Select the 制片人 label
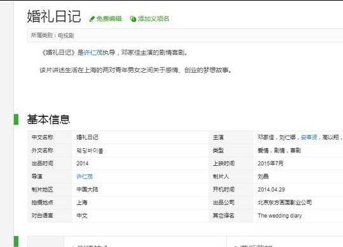The image size is (343, 247). (x=221, y=177)
